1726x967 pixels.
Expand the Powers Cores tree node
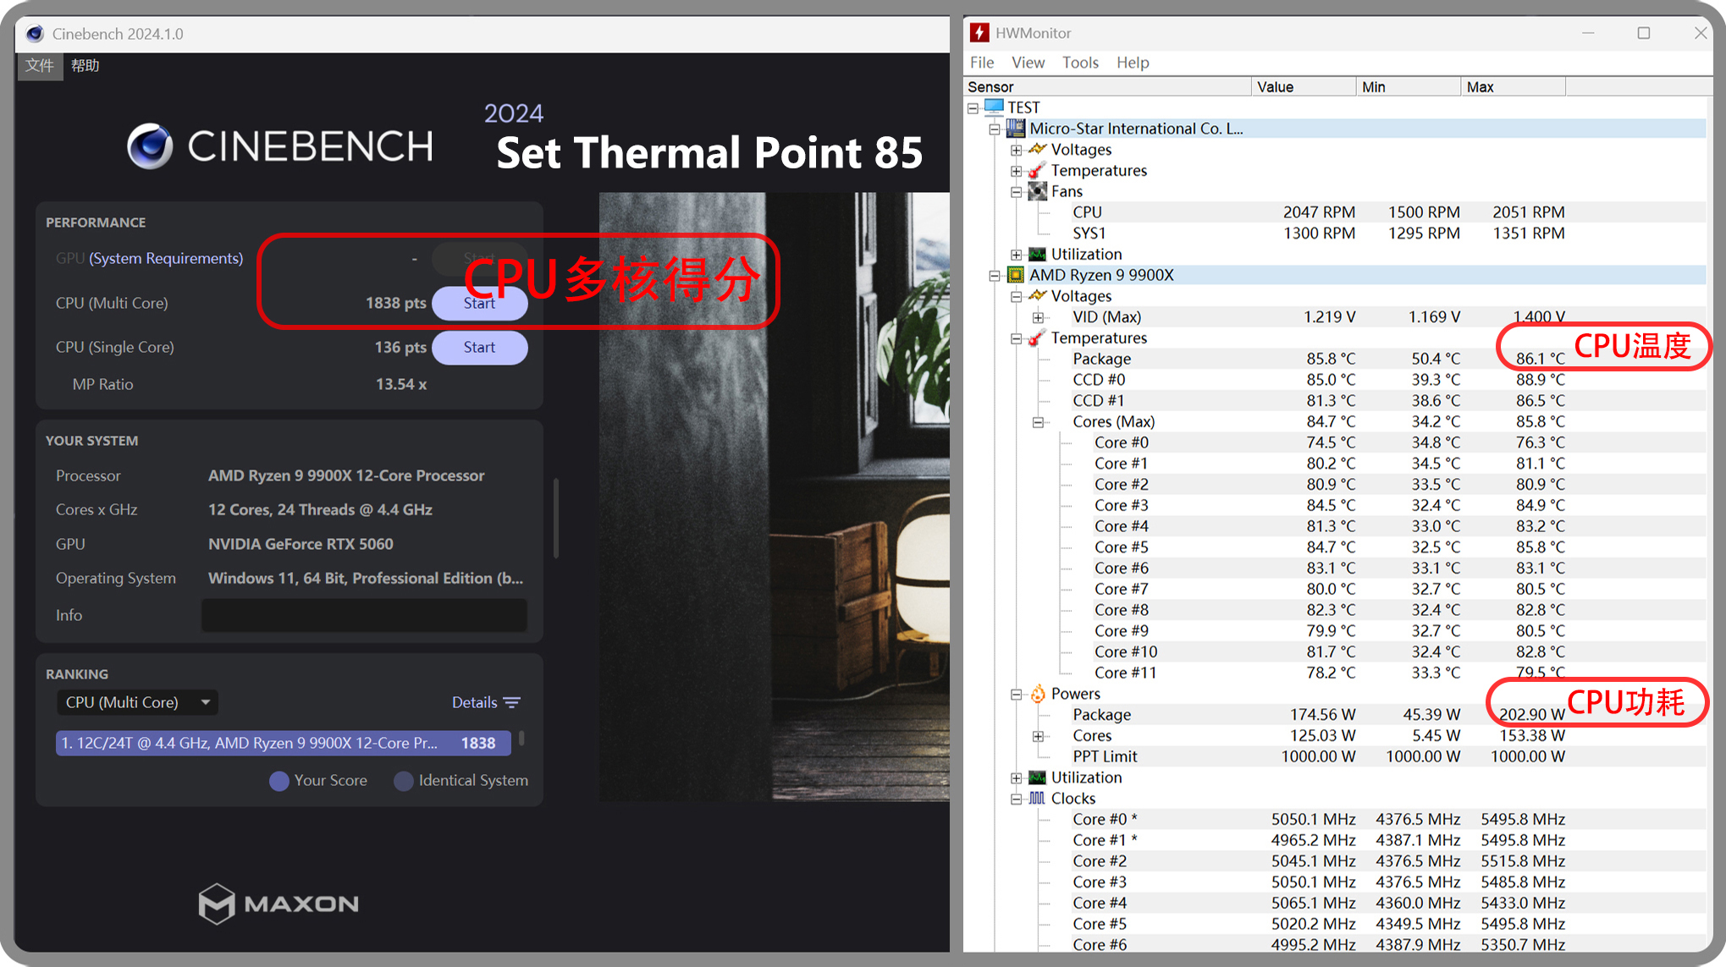click(x=1038, y=736)
